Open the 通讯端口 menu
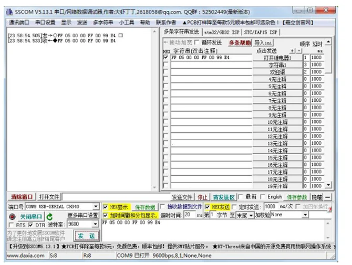This screenshot has width=352, height=265. (x=19, y=23)
